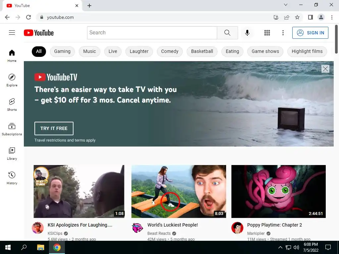Select the Laughter filter chip
339x254 pixels.
139,51
